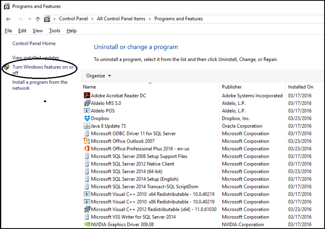Select the Dropbox icon
The height and width of the screenshot is (229, 325).
click(87, 118)
